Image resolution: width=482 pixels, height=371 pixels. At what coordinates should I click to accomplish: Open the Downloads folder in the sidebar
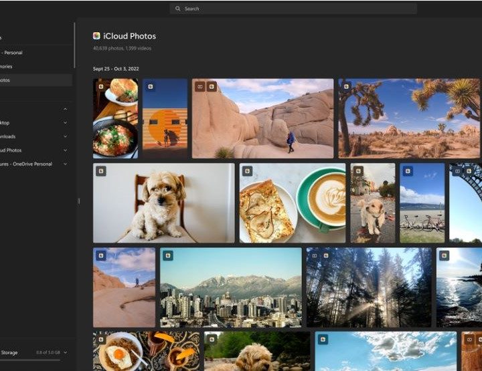[7, 136]
